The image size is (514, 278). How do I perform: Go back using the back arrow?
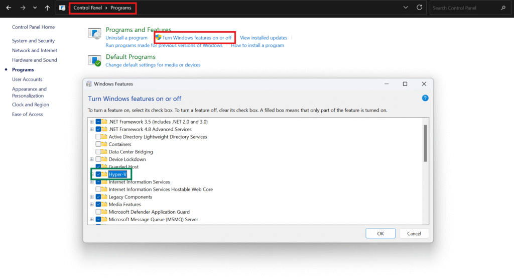[9, 8]
